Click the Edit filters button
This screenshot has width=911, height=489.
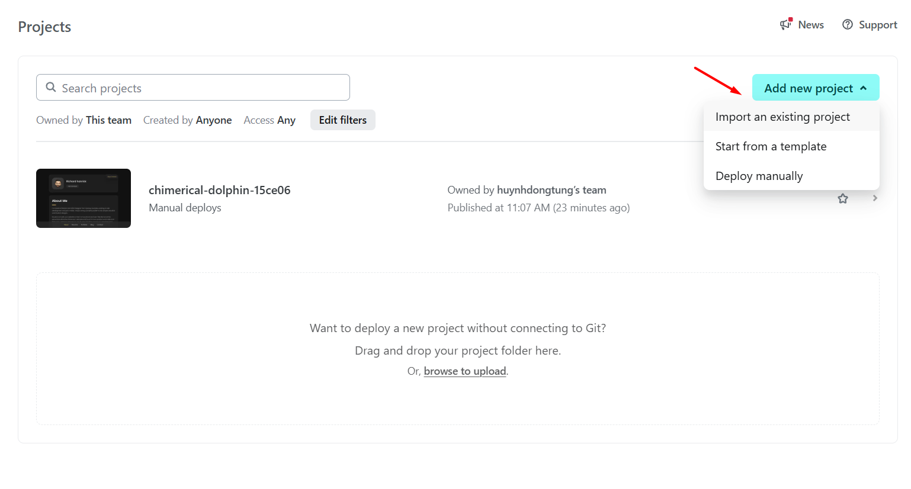(342, 120)
